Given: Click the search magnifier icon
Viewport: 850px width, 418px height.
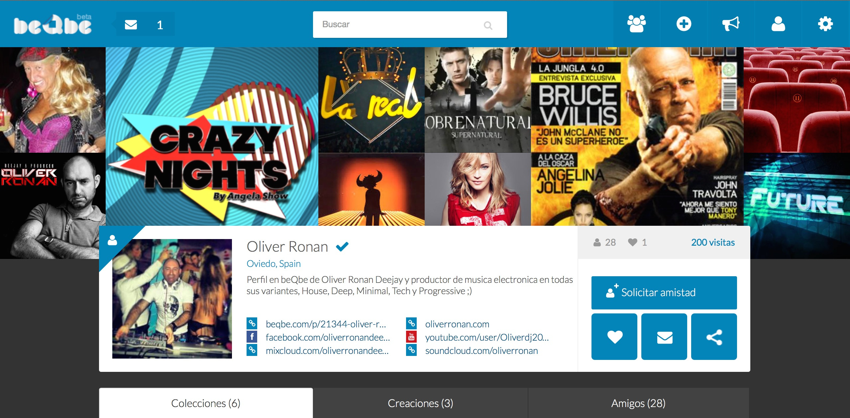Looking at the screenshot, I should [x=488, y=25].
